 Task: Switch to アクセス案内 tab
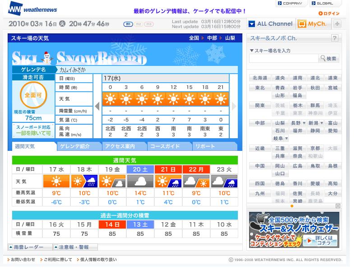tap(124, 146)
